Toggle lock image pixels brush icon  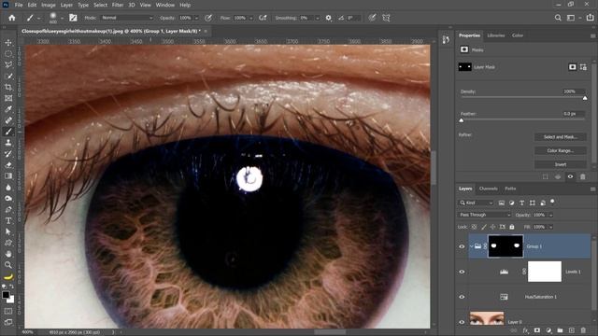484,227
